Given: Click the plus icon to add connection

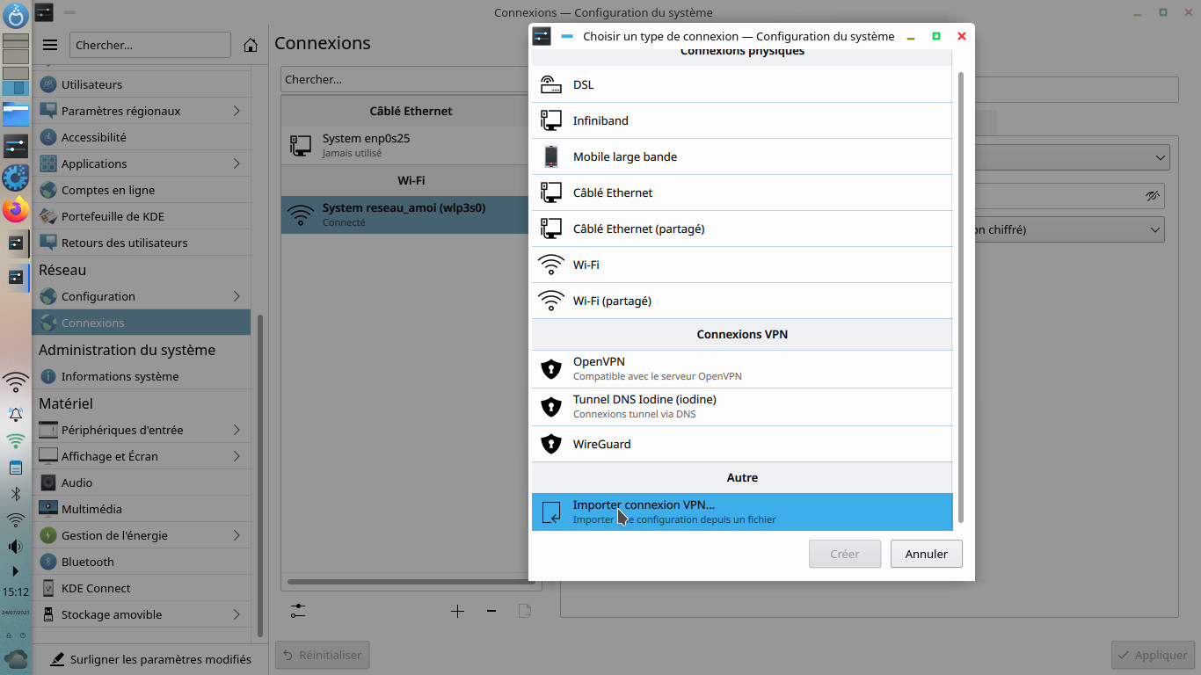Looking at the screenshot, I should pyautogui.click(x=457, y=611).
